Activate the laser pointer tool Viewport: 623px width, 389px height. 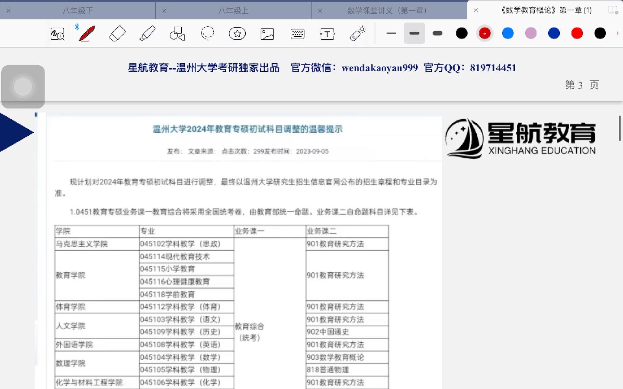tap(358, 33)
